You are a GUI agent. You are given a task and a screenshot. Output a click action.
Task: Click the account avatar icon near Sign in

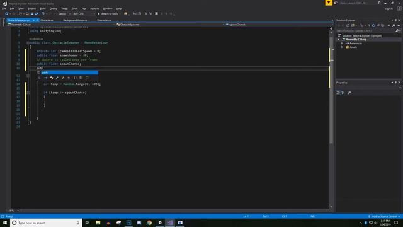(x=399, y=9)
